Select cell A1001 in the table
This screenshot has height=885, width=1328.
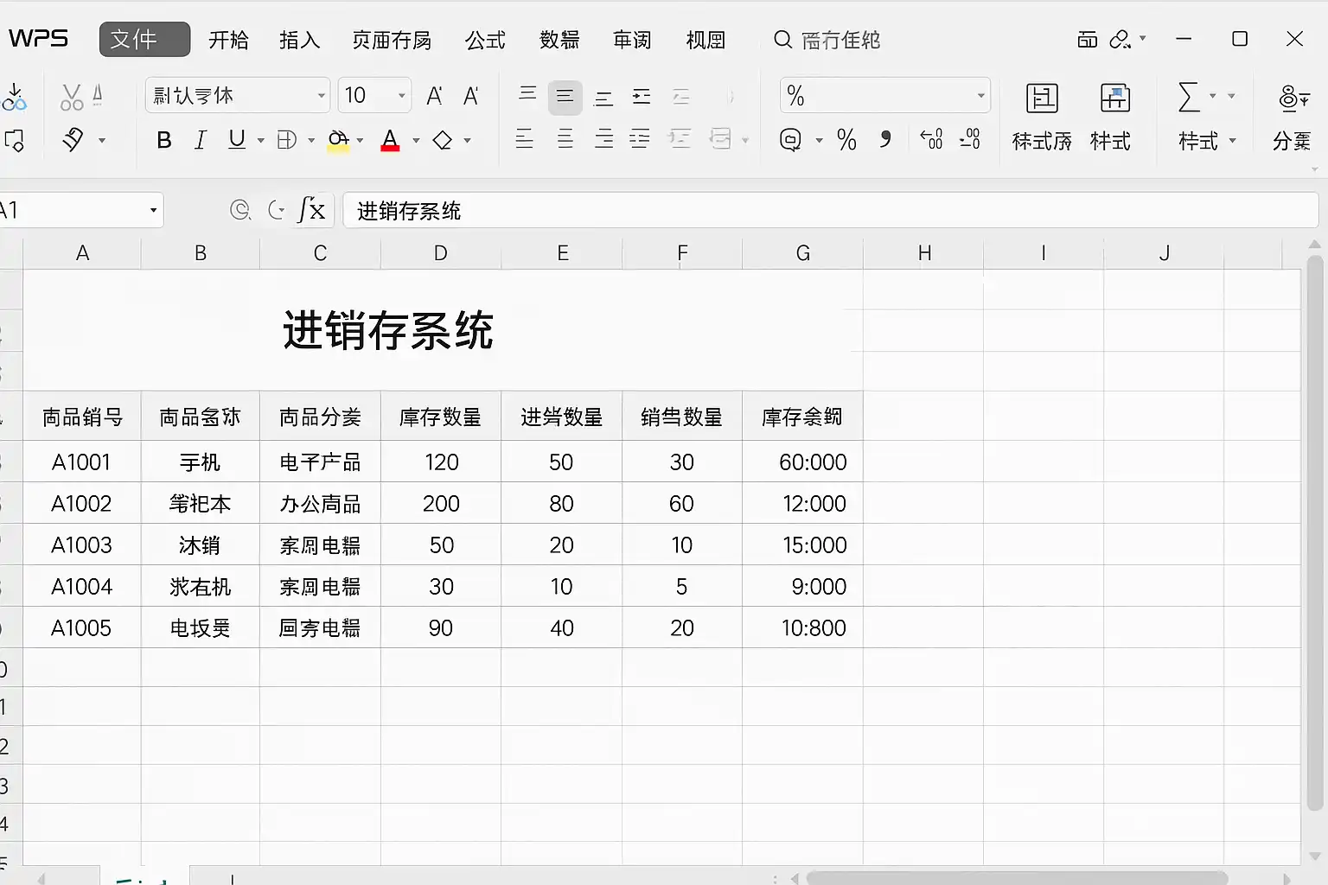click(81, 462)
